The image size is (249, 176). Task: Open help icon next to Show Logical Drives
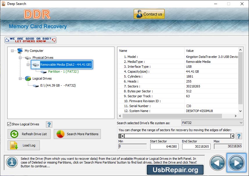[49, 124]
